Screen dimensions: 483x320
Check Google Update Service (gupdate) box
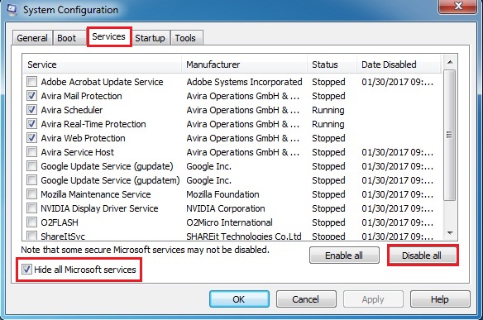click(31, 166)
